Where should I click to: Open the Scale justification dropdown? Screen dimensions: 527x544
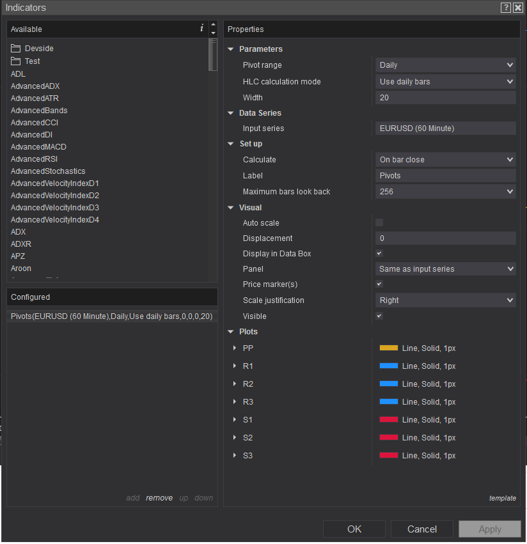[x=445, y=300]
